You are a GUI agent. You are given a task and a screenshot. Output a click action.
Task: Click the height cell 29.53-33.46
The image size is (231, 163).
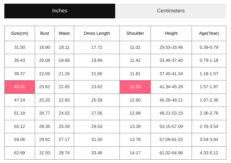tap(171, 47)
